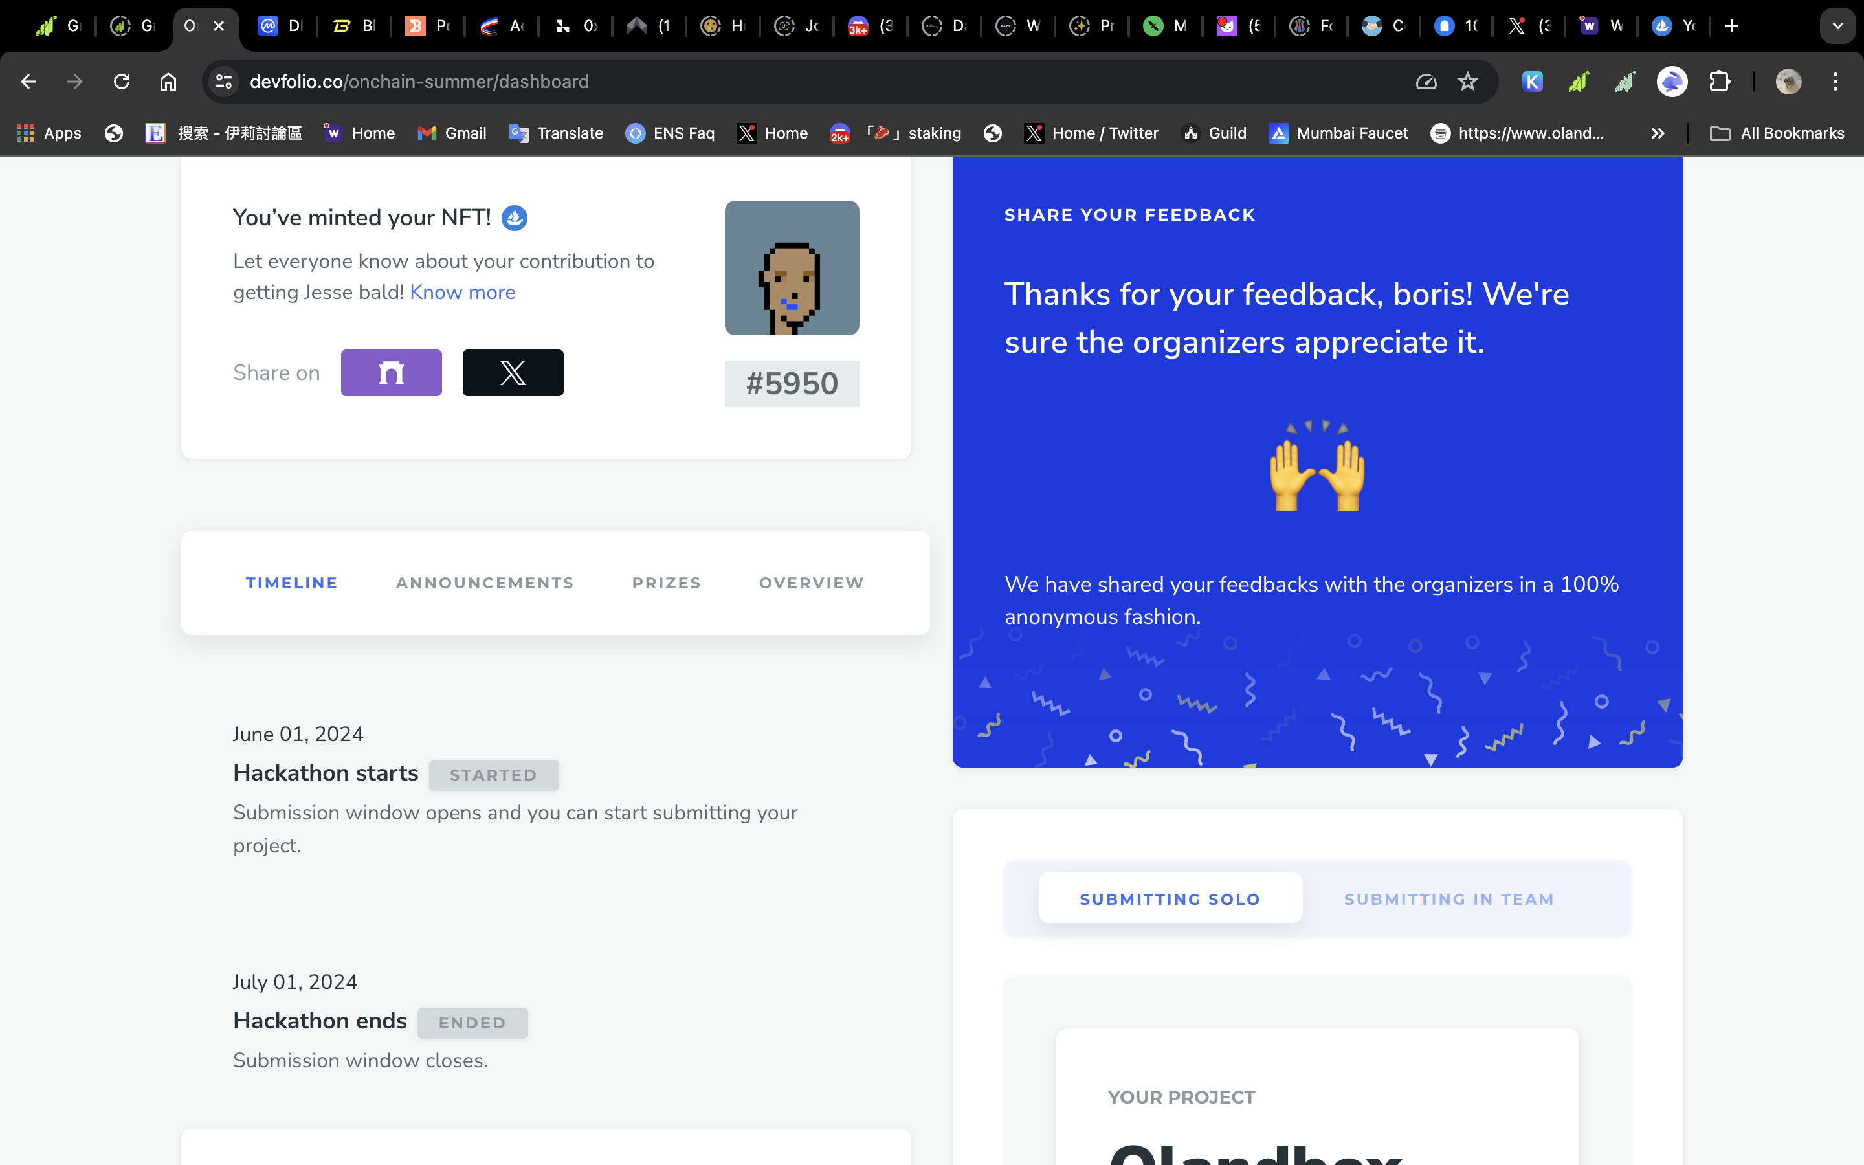Reload the current page
1864x1165 pixels.
[x=122, y=82]
